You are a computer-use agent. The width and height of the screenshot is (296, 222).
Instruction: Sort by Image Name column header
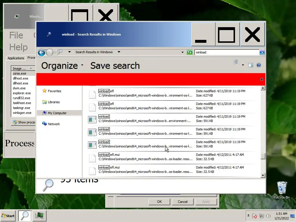point(23,68)
